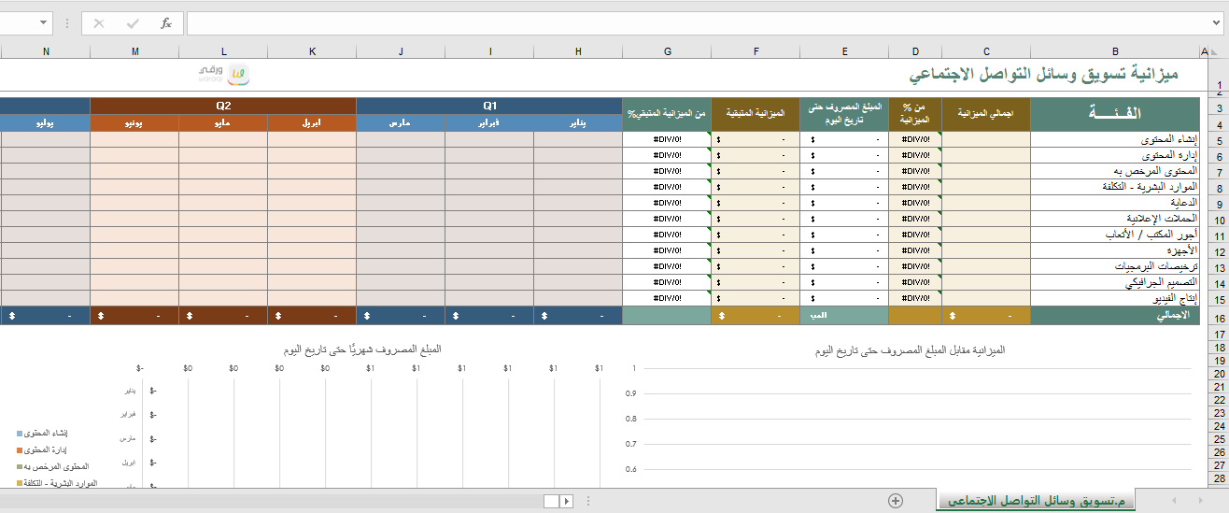Screen dimensions: 1229x513
Task: Click the Cancel X icon in formula bar
Action: click(x=99, y=23)
